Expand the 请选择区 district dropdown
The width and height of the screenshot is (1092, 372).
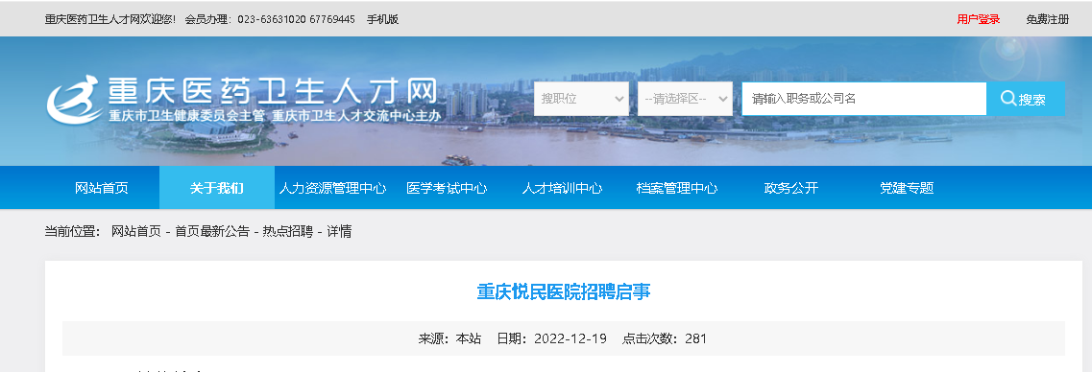coord(685,99)
